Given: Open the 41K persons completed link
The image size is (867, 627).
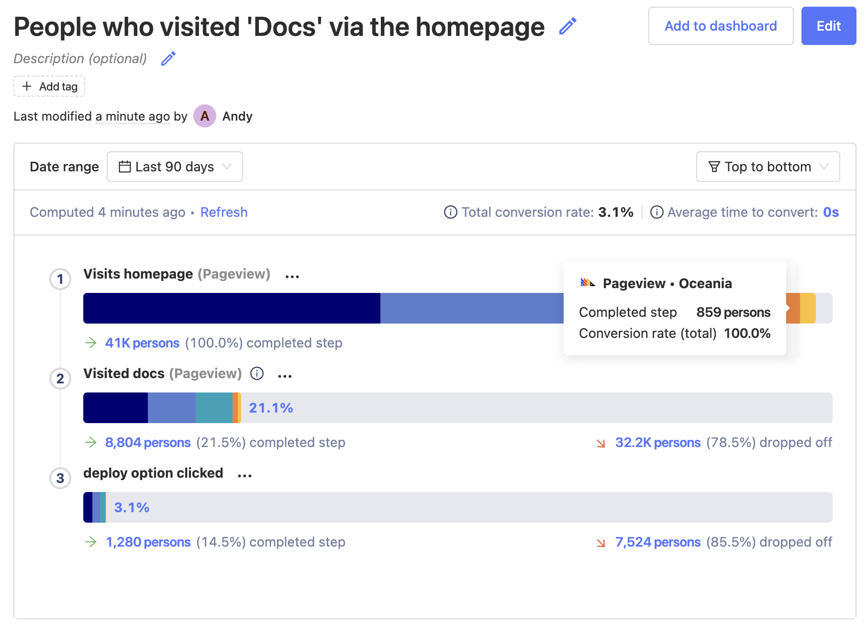Looking at the screenshot, I should [142, 343].
